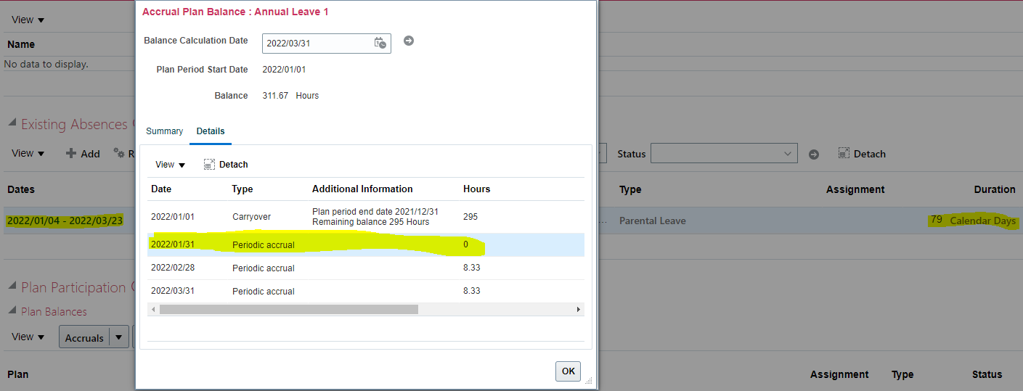Click the 2022/01/04 - 2022/03/23 absence dates

(x=65, y=221)
